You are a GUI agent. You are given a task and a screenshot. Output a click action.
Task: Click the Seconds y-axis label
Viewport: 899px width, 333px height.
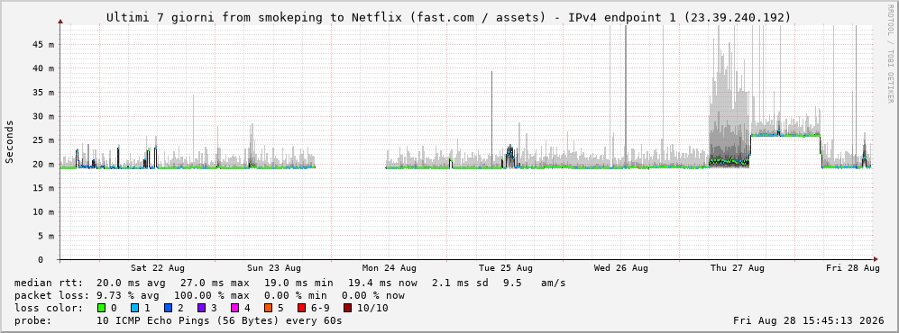(10, 141)
